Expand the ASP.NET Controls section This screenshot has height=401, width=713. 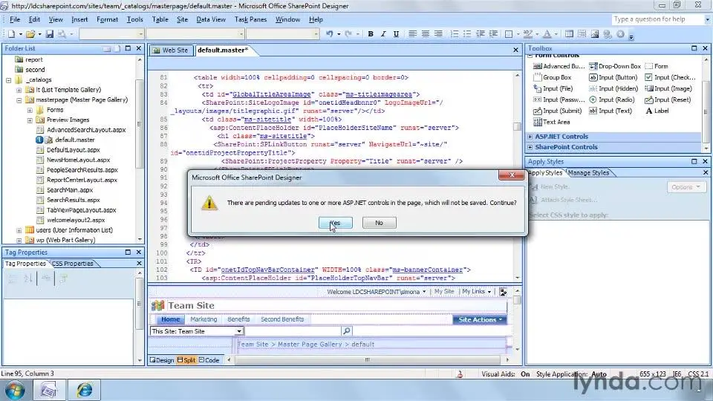point(530,137)
